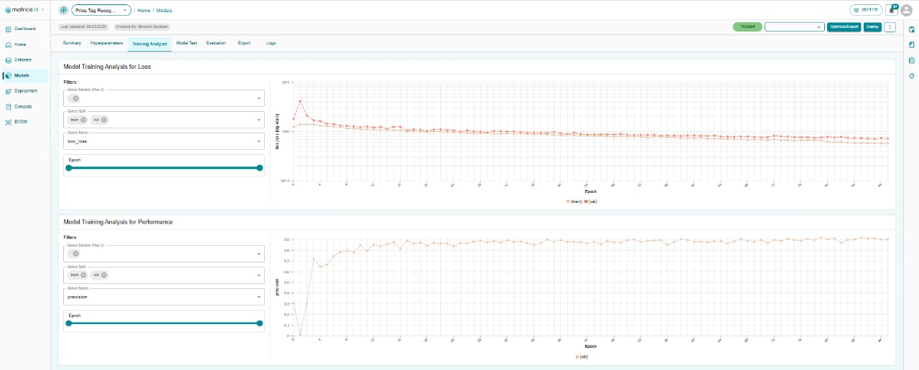Collapse the sidebar using the chevron beside matrice.ai
Image resolution: width=919 pixels, height=370 pixels.
click(x=42, y=10)
